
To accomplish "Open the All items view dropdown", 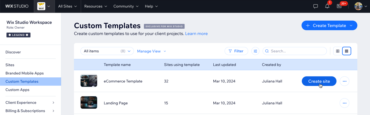I will [x=107, y=51].
